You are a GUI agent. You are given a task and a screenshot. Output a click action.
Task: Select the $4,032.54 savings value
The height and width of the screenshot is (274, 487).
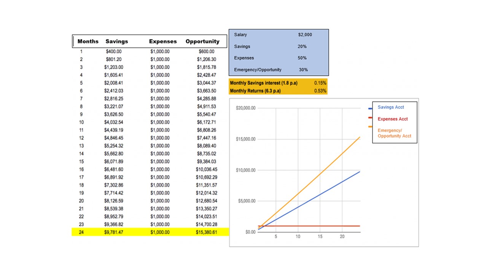coord(114,122)
